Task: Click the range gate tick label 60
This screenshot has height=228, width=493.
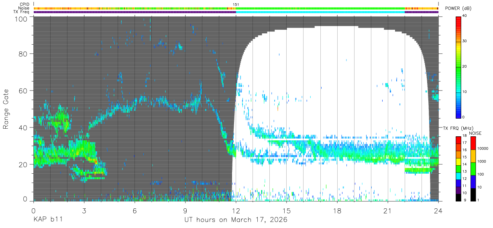Action: (x=23, y=91)
